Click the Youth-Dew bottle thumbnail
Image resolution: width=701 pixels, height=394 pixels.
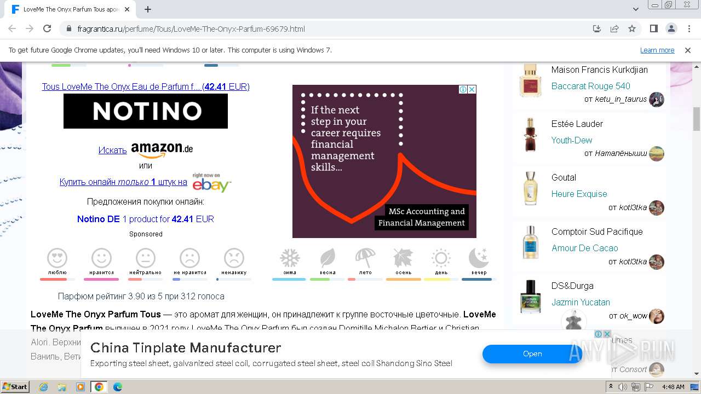click(x=530, y=135)
